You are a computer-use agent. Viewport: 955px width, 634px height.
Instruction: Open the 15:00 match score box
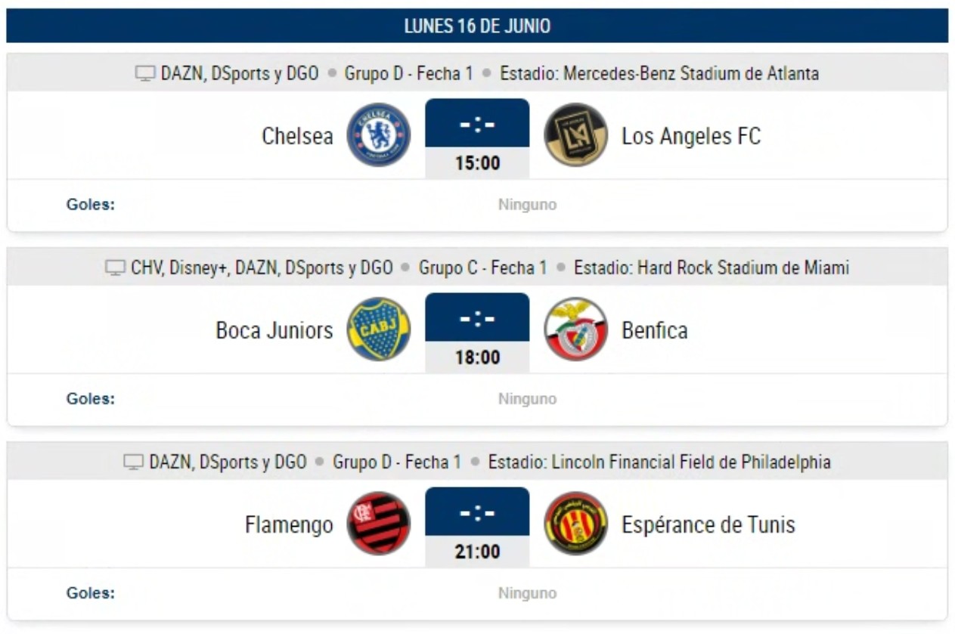pyautogui.click(x=477, y=139)
